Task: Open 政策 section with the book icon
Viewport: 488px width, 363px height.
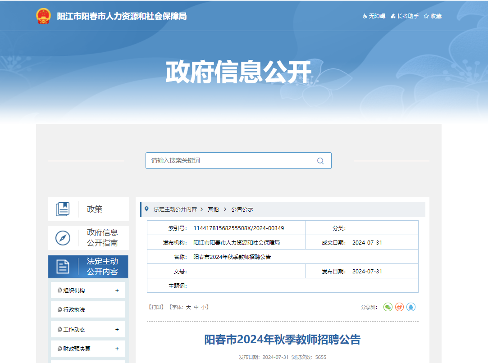Action: pos(63,209)
